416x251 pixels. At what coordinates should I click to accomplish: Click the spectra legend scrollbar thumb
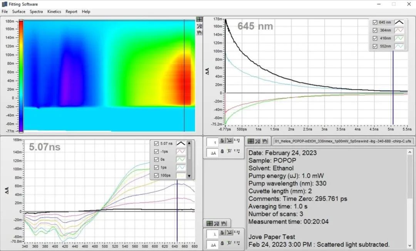[x=189, y=153]
